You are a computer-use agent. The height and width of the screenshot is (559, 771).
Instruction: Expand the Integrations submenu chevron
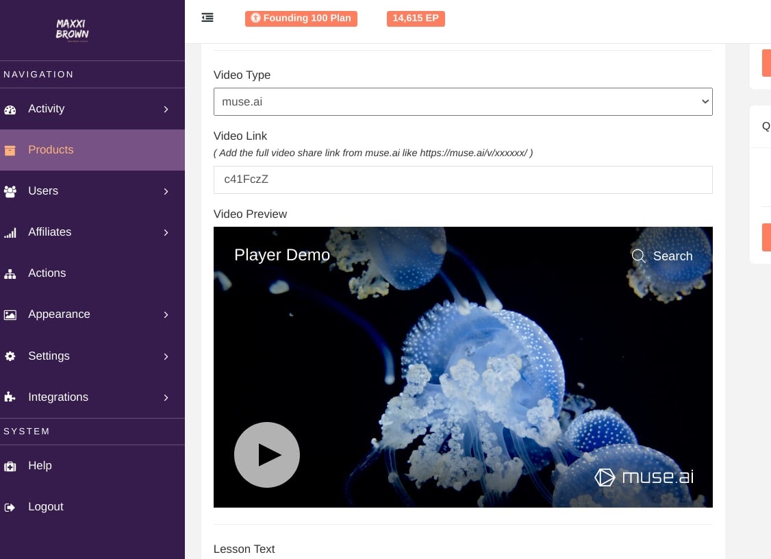(x=166, y=397)
